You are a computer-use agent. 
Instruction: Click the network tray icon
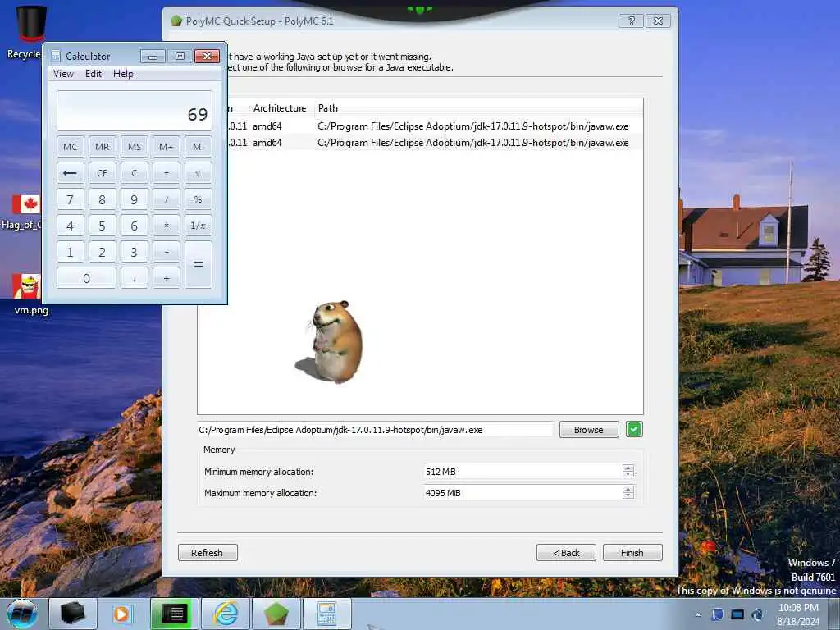pyautogui.click(x=737, y=614)
